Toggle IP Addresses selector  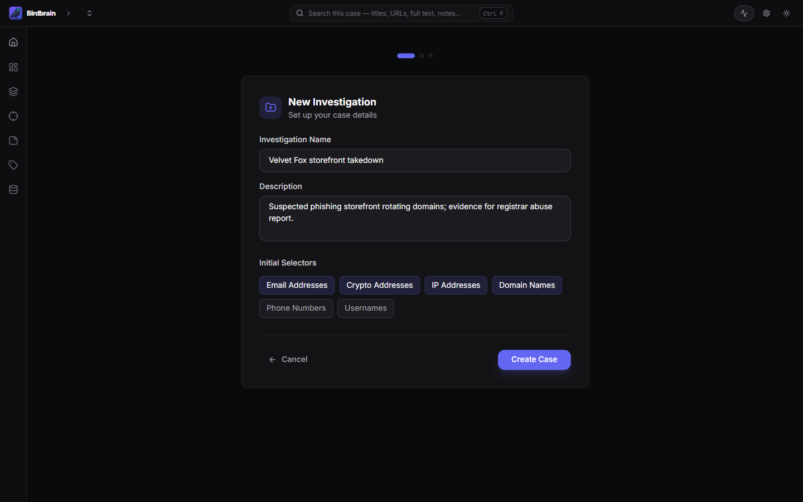point(456,285)
